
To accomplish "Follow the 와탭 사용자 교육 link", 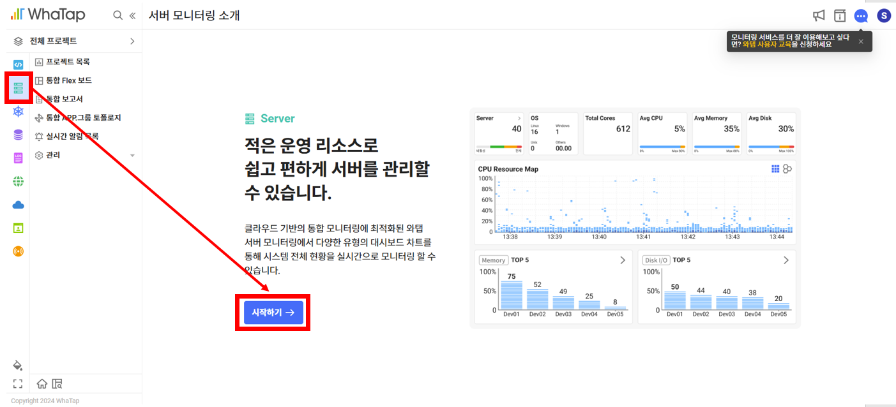I will point(766,45).
